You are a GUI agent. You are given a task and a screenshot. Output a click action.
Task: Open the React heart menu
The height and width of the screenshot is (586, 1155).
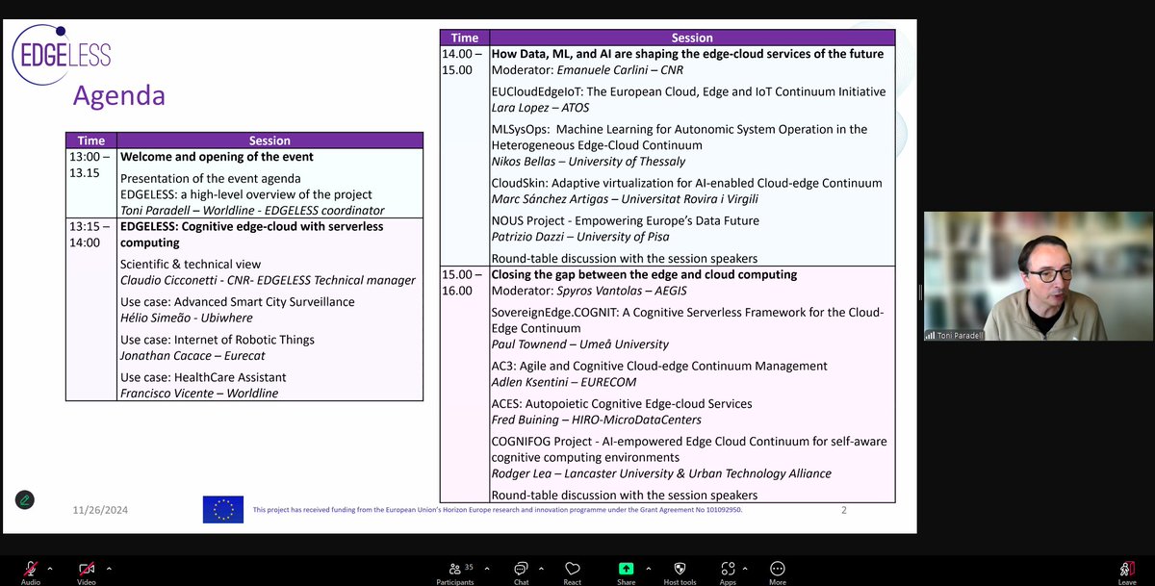click(573, 572)
